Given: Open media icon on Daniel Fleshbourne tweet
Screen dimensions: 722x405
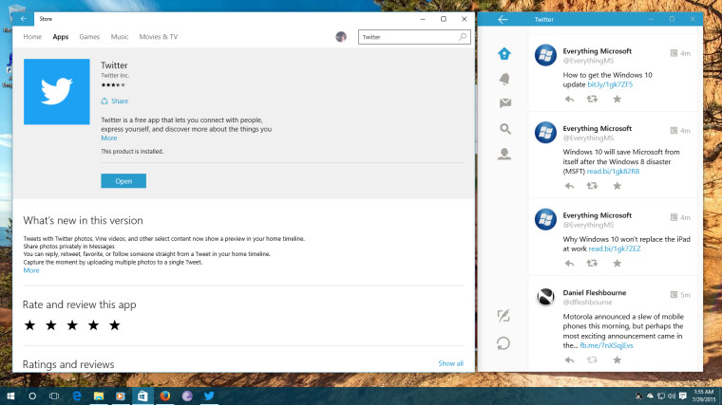Looking at the screenshot, I should tap(674, 295).
